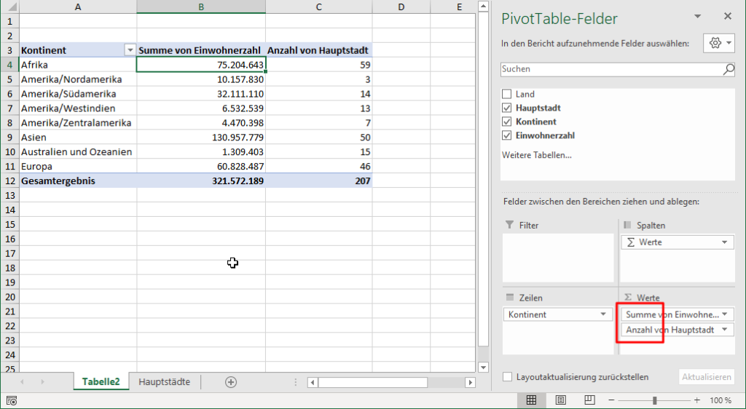Select column B header

(201, 7)
